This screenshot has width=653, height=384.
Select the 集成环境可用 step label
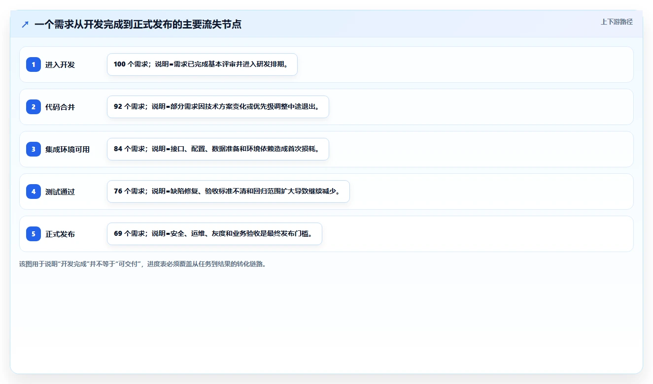click(68, 149)
